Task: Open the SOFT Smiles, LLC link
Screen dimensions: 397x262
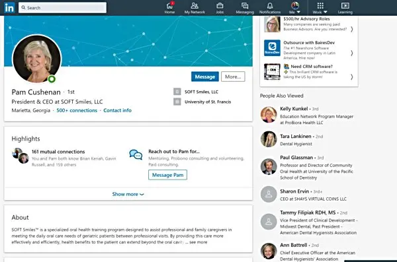Action: click(x=201, y=92)
